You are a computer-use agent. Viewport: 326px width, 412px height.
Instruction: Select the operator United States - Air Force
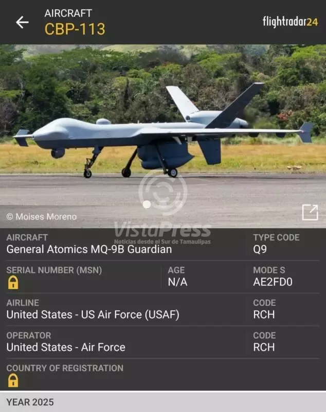pos(66,347)
